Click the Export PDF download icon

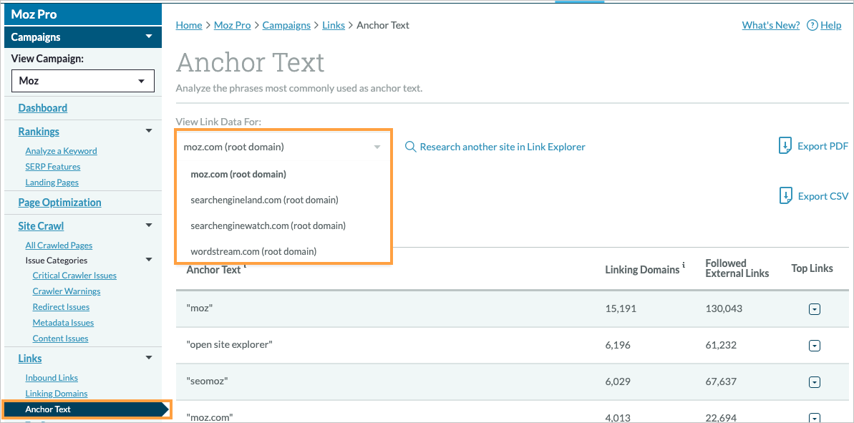[x=785, y=145]
